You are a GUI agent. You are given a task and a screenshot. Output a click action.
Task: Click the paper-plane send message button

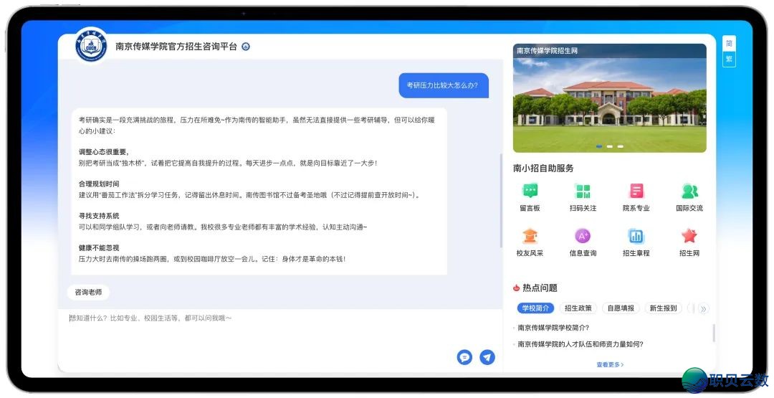[x=487, y=357]
